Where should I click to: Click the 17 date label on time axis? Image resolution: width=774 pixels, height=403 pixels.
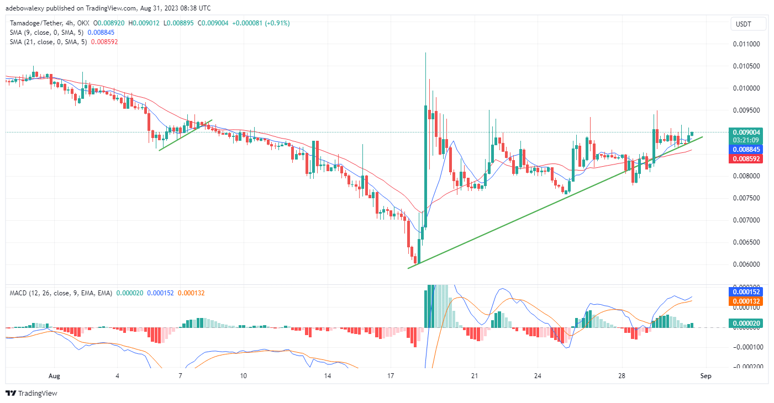click(x=390, y=376)
